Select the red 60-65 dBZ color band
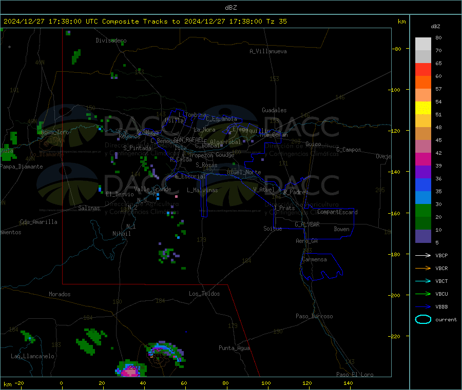The image size is (462, 390). click(x=423, y=69)
